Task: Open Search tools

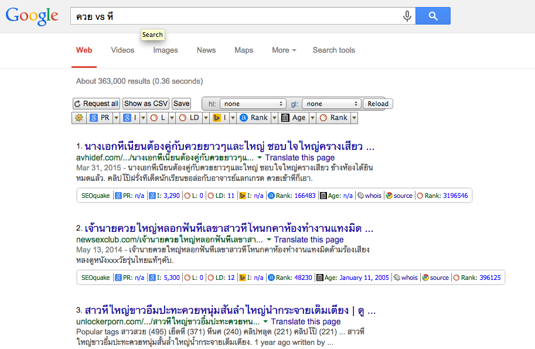Action: click(x=333, y=50)
